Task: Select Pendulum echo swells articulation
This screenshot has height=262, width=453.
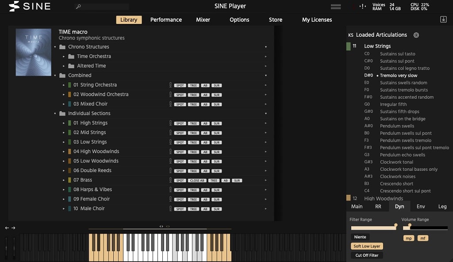Action: [x=403, y=155]
